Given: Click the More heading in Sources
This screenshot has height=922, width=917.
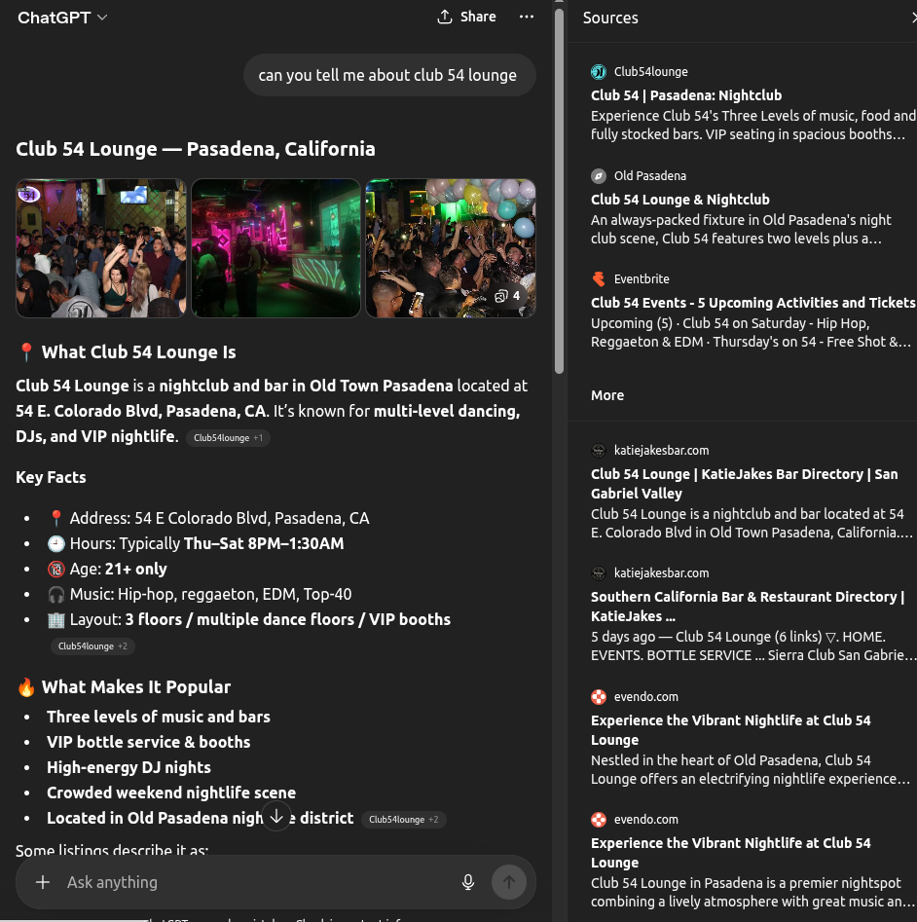Looking at the screenshot, I should click(607, 395).
